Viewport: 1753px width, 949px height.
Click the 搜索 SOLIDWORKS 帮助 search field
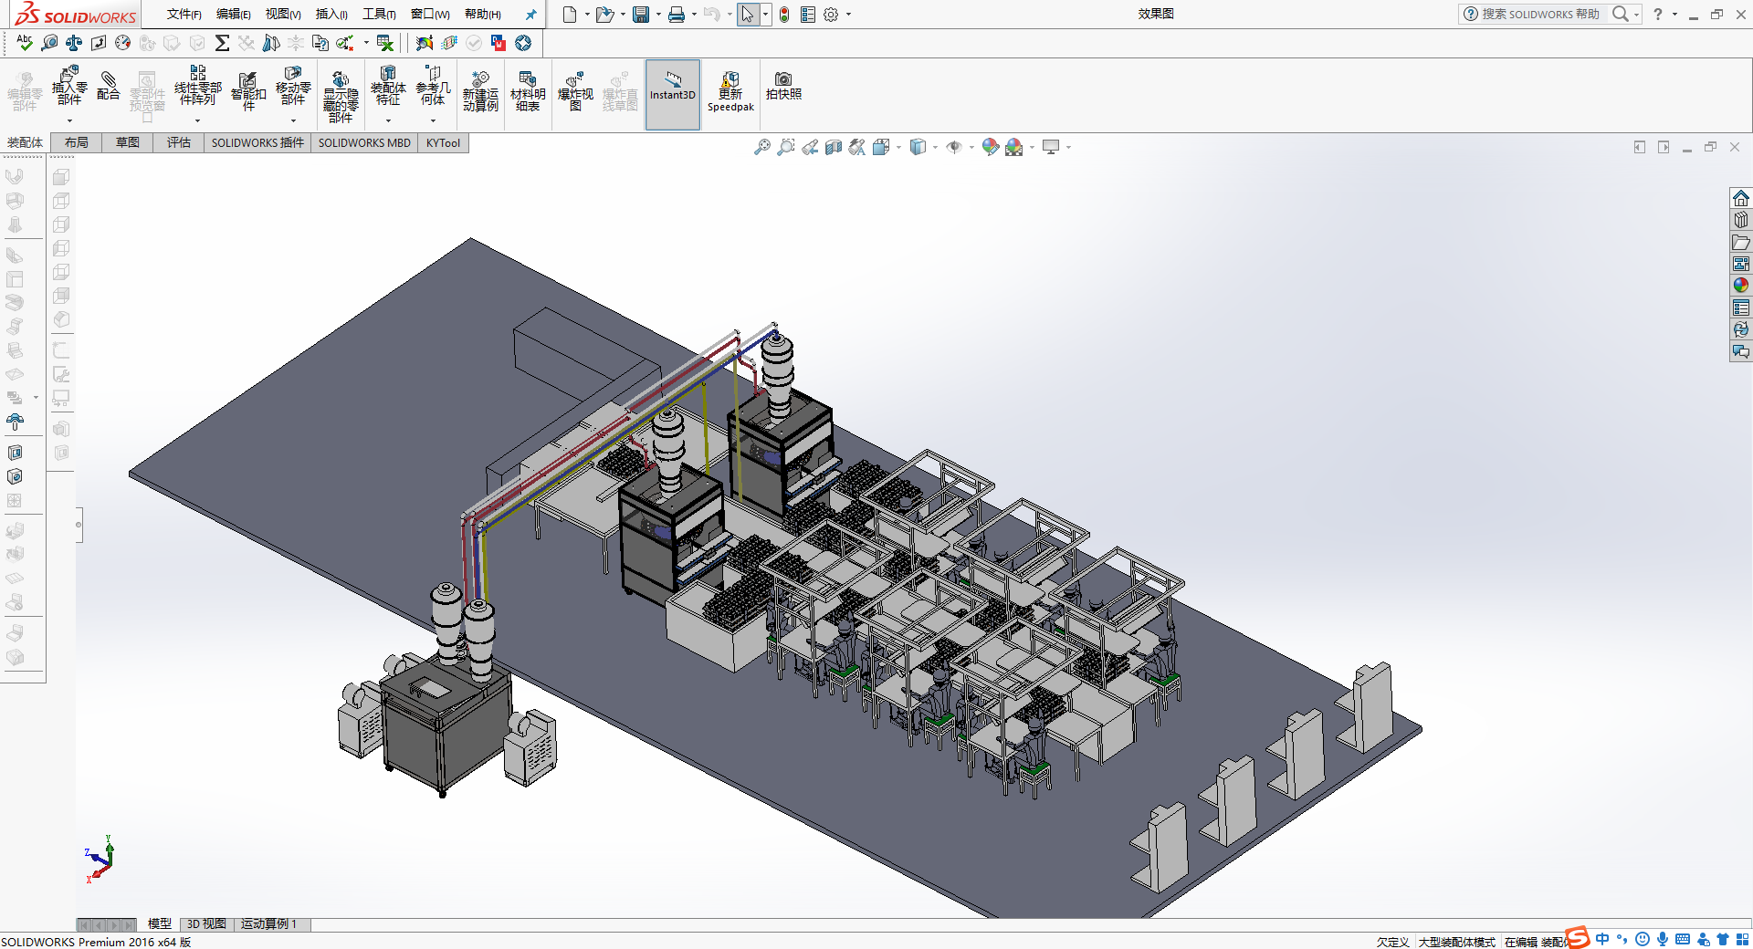tap(1540, 15)
